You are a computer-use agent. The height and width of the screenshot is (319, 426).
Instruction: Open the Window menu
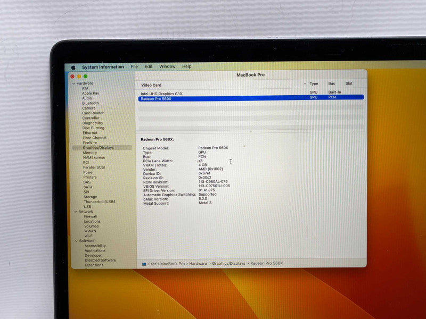tap(167, 66)
